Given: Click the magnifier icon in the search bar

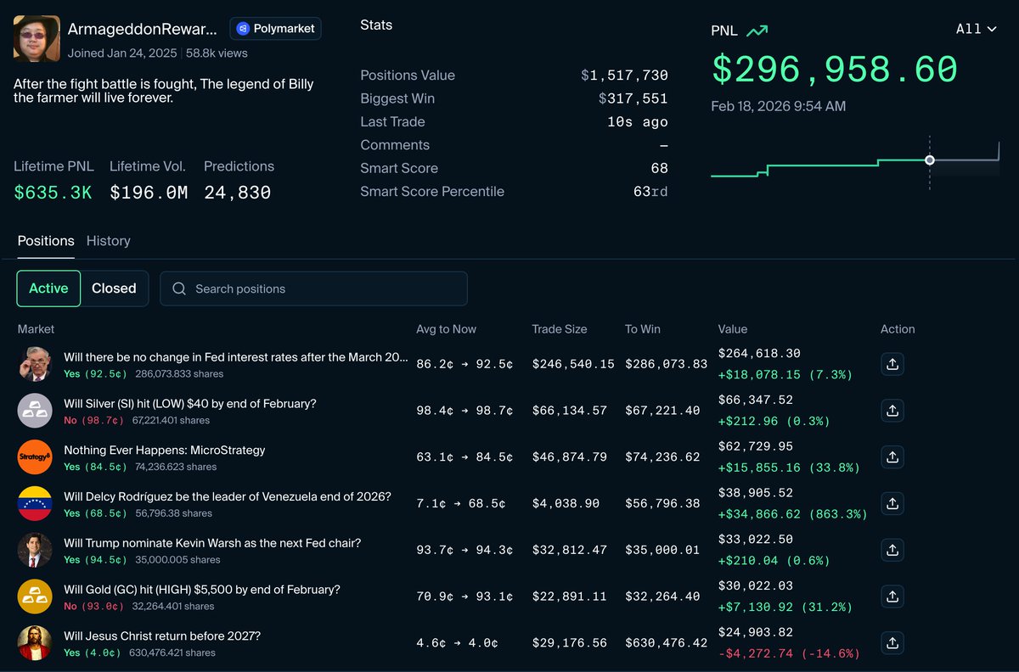Looking at the screenshot, I should pyautogui.click(x=178, y=288).
